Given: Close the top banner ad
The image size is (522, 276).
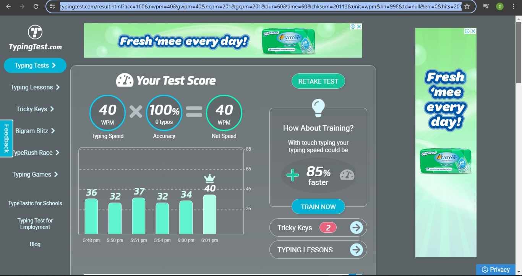Looking at the screenshot, I should [x=359, y=26].
